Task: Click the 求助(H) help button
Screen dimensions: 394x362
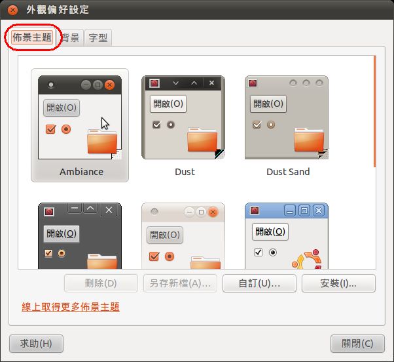Action: (36, 344)
